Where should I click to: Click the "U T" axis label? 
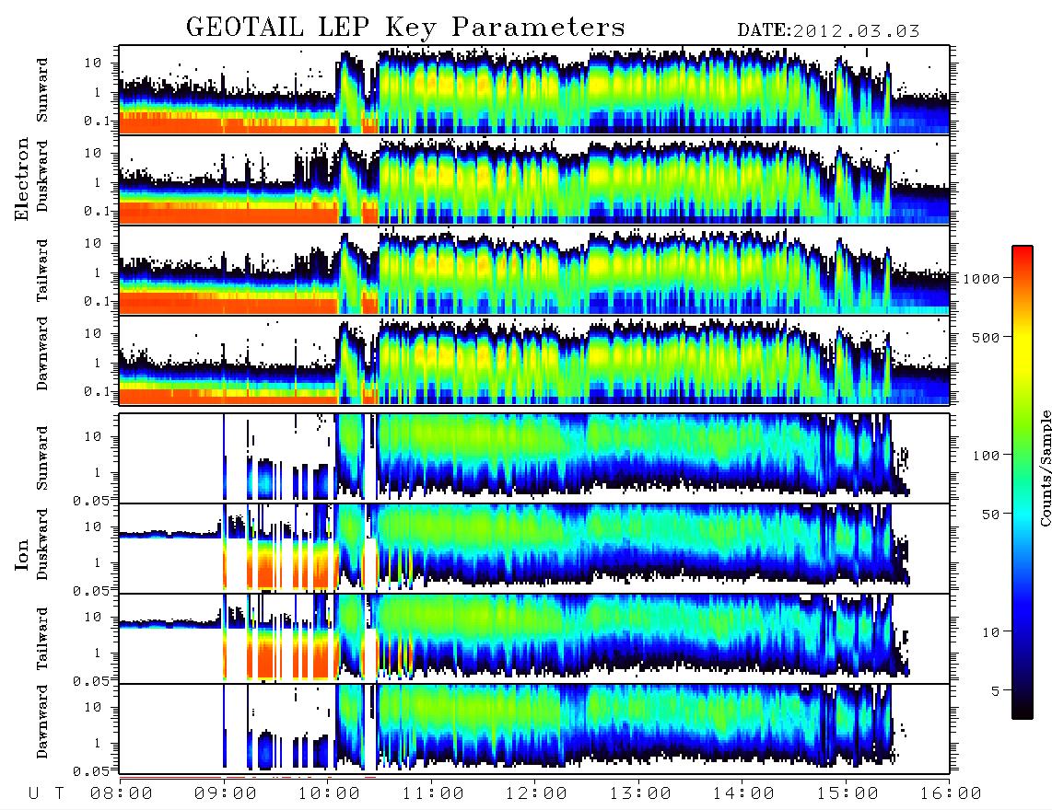(47, 793)
